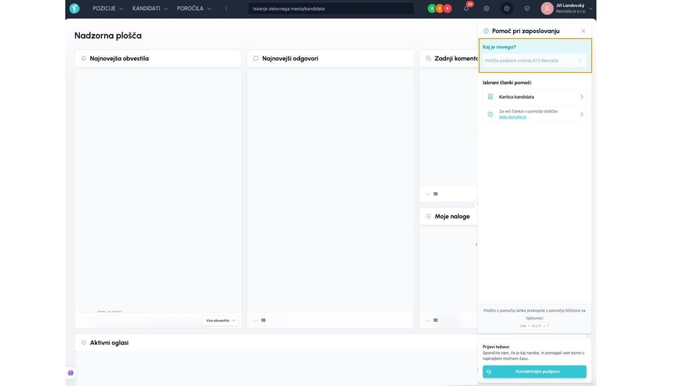Click the Vsa obvestila button
This screenshot has width=687, height=386.
pos(220,320)
